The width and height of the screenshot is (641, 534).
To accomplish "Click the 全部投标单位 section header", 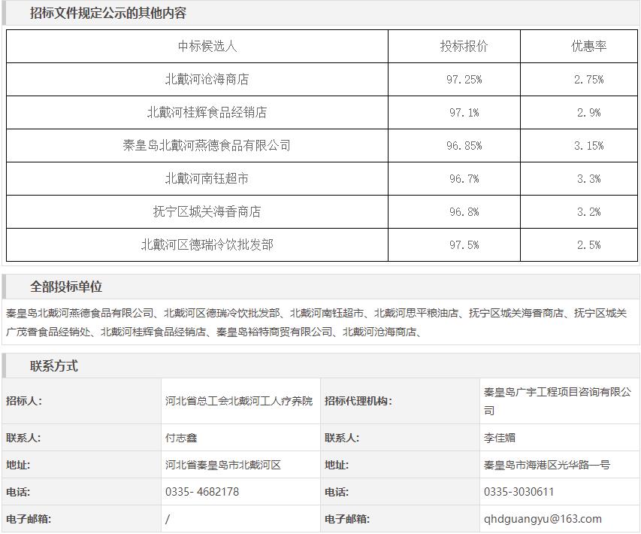I will pyautogui.click(x=66, y=287).
